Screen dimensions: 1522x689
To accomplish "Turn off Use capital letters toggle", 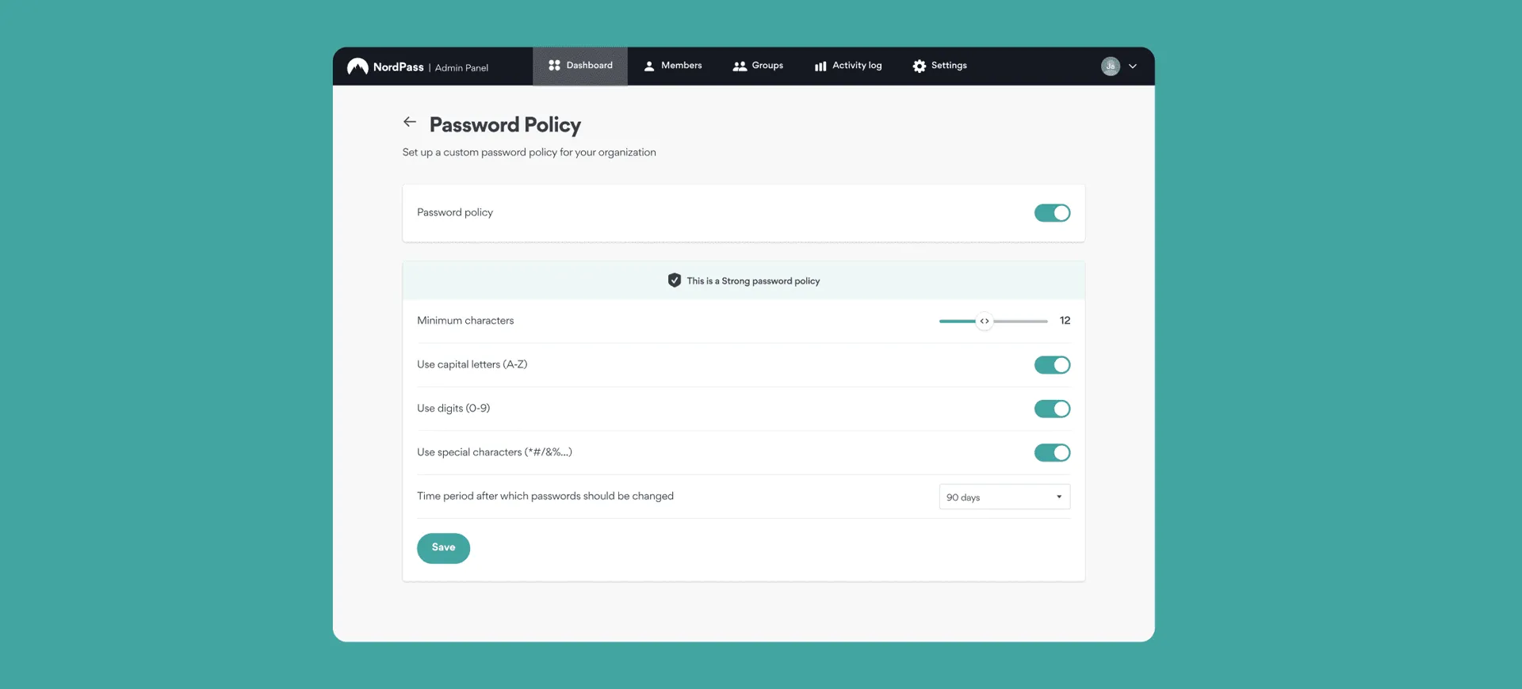I will point(1052,365).
